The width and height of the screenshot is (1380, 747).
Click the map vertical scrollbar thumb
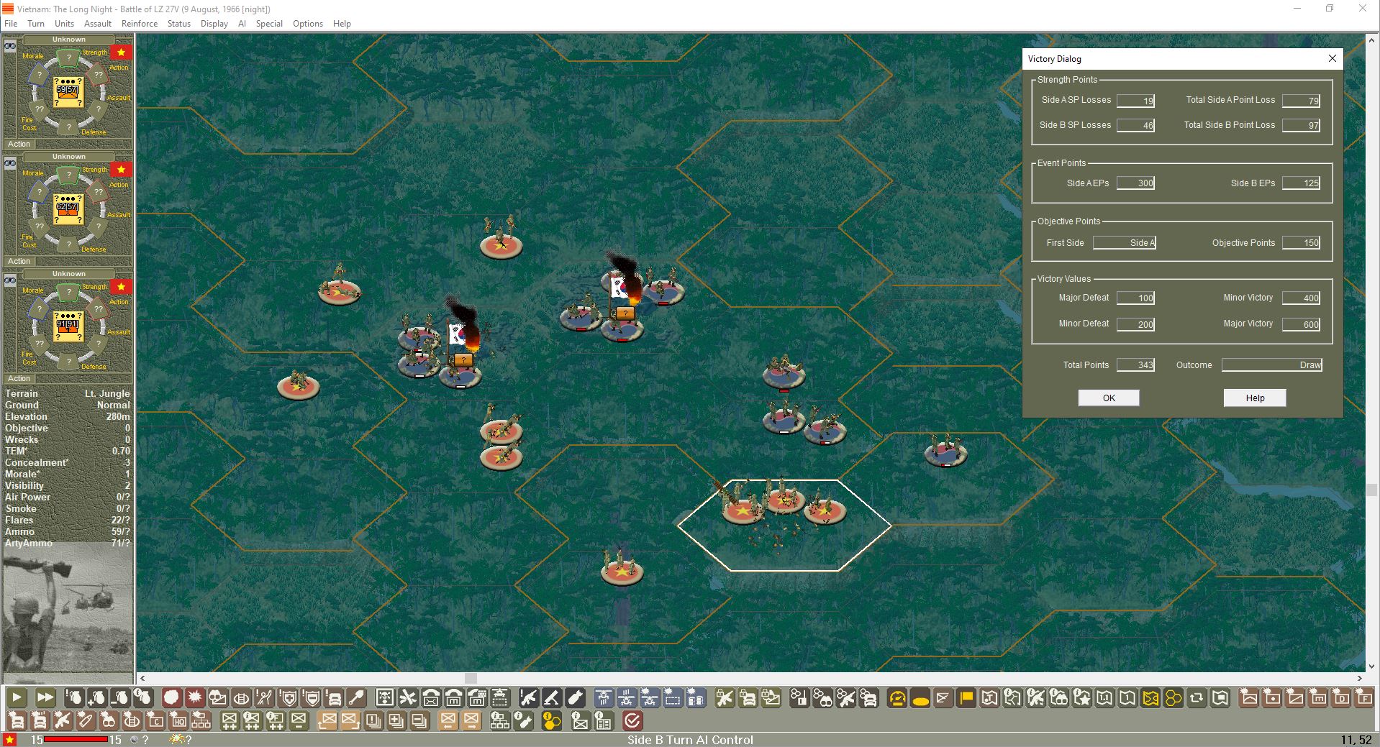[1372, 490]
